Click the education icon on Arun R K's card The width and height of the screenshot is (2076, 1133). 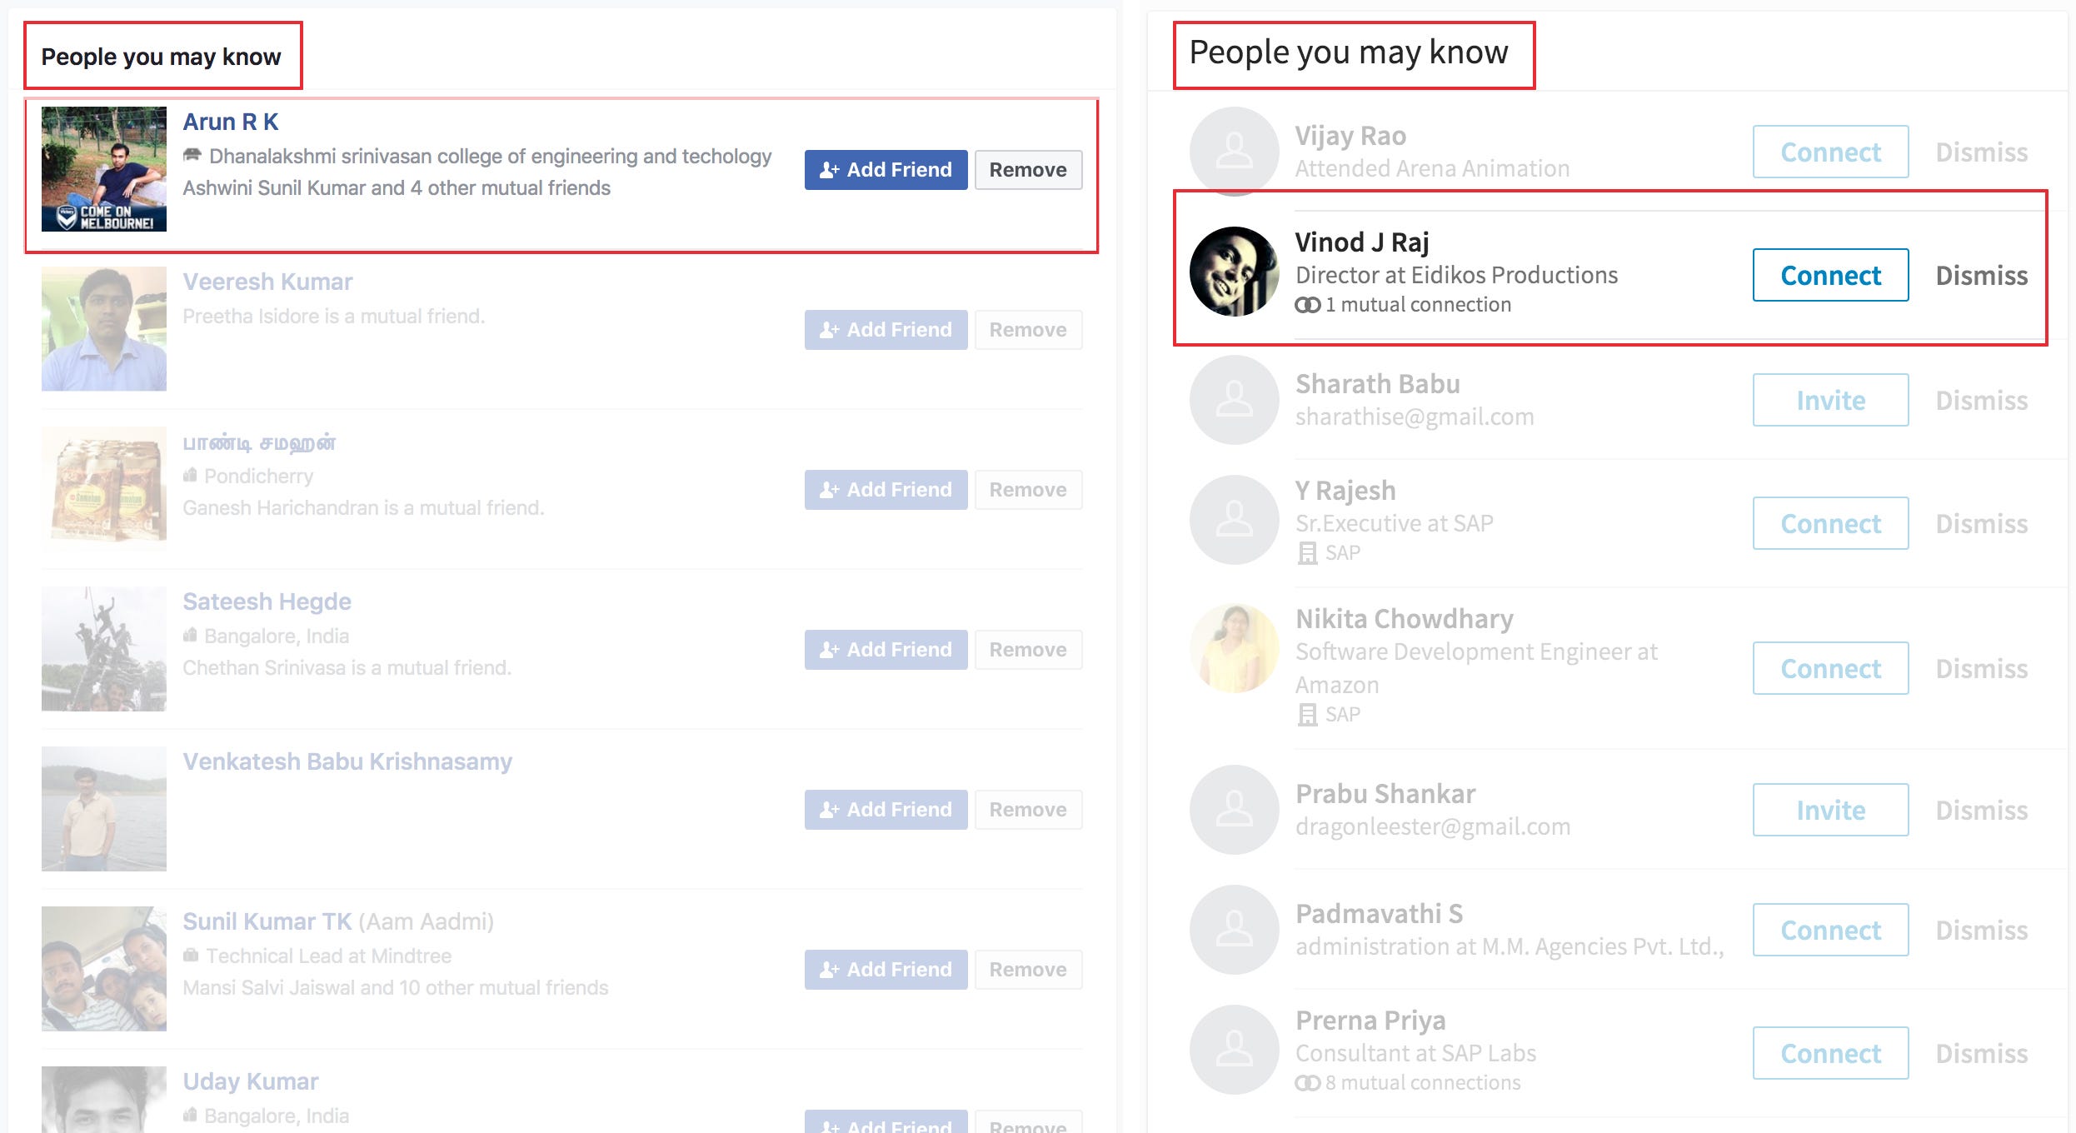[192, 155]
